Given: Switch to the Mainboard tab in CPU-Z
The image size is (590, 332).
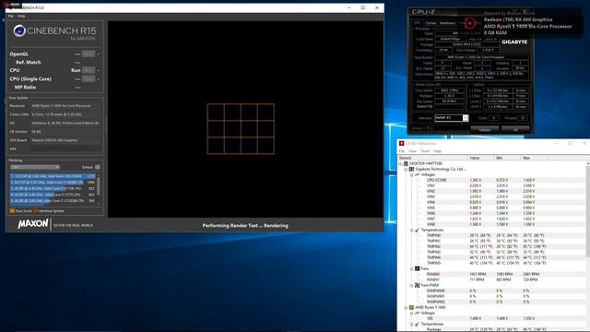Looking at the screenshot, I should click(447, 23).
